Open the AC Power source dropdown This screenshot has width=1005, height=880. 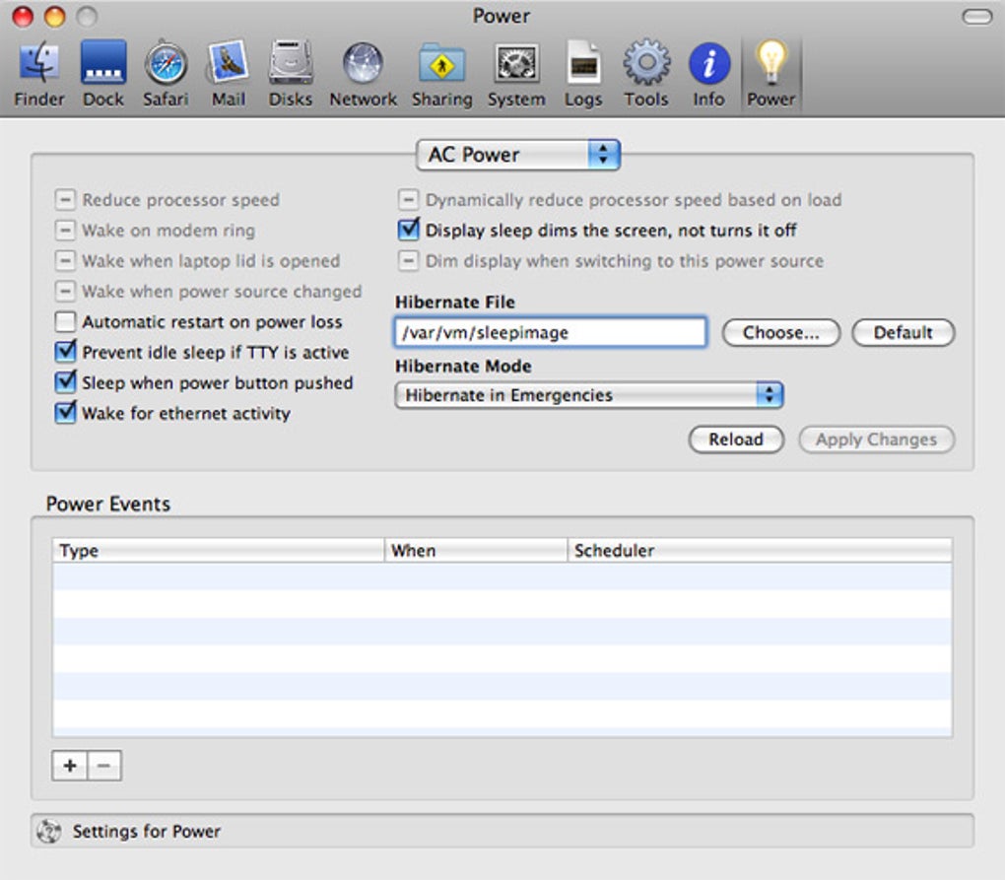pos(518,155)
